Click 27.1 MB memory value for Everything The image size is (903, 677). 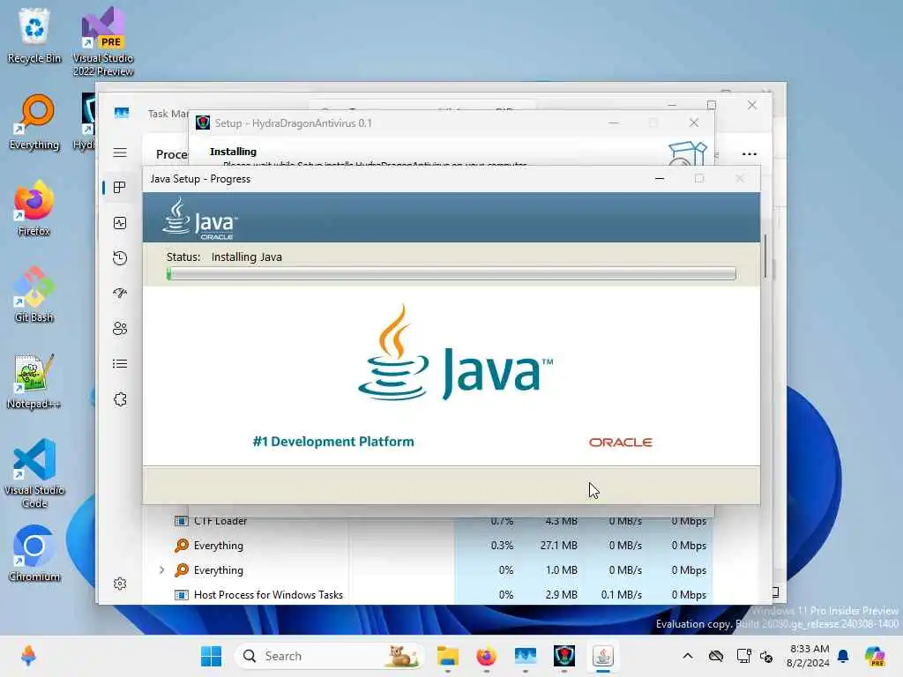(x=558, y=545)
